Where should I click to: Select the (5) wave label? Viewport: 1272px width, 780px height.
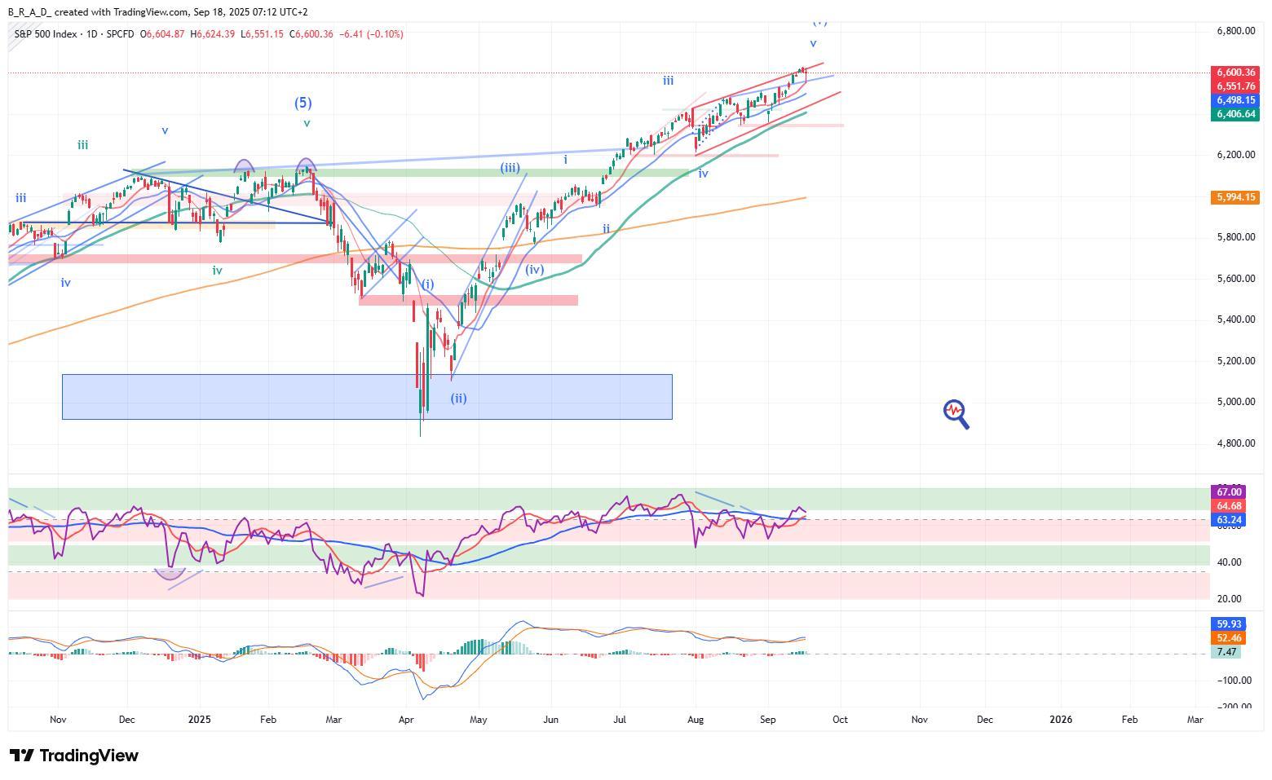pyautogui.click(x=303, y=103)
